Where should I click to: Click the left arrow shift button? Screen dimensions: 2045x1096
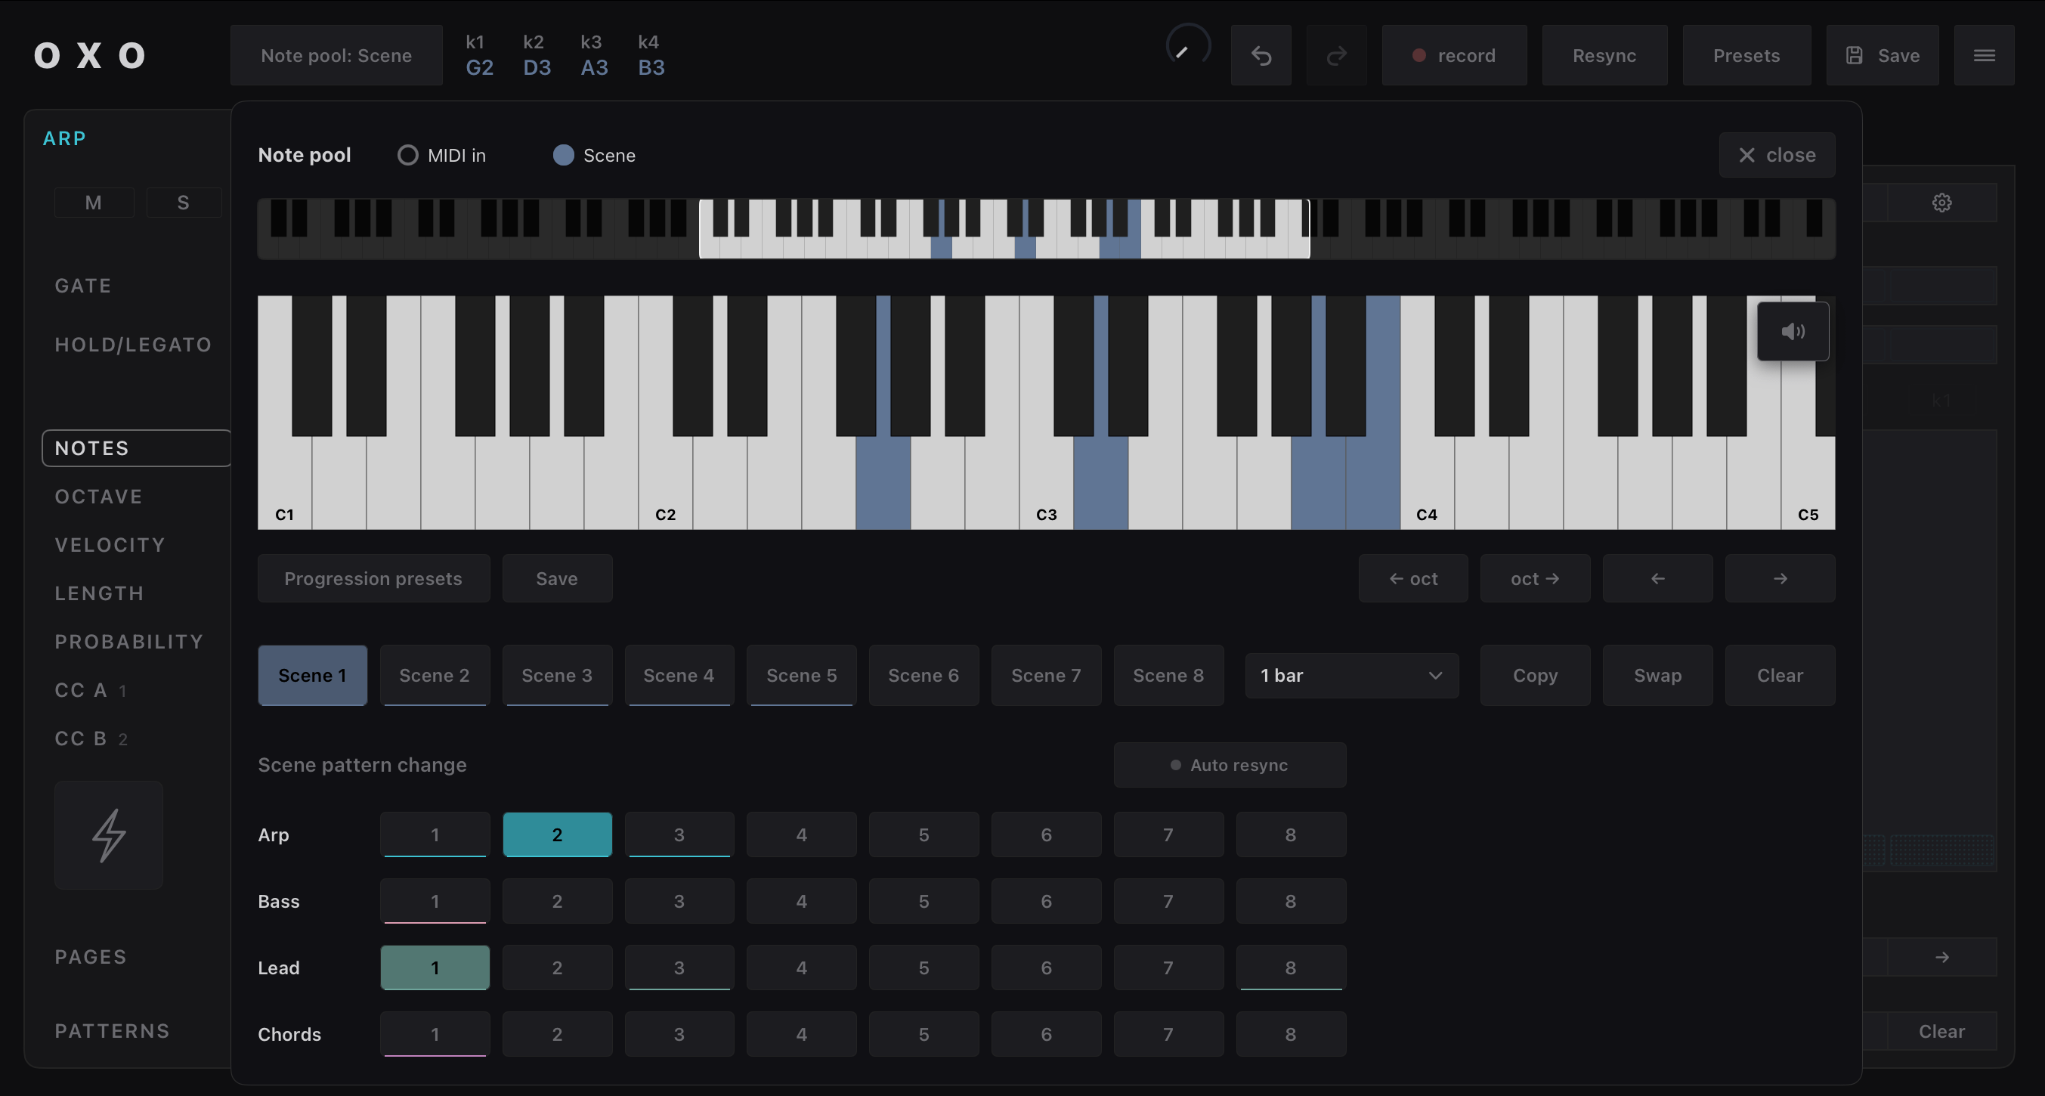[1657, 578]
